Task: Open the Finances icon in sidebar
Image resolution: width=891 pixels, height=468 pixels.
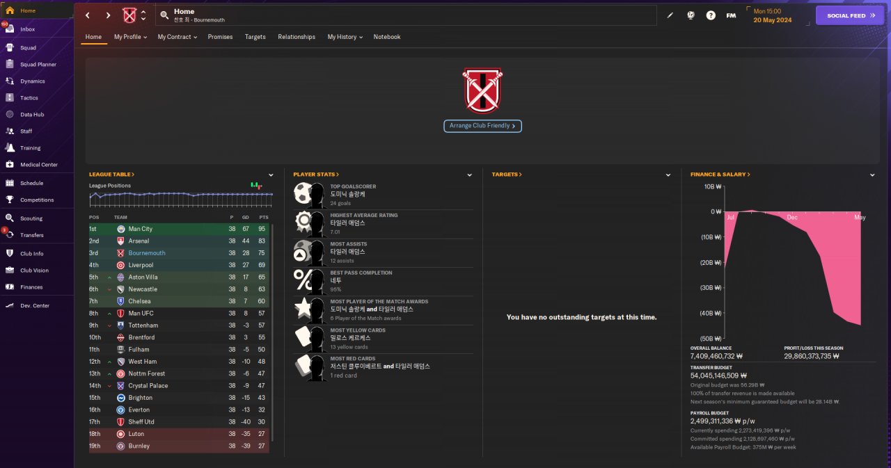Action: coord(10,287)
